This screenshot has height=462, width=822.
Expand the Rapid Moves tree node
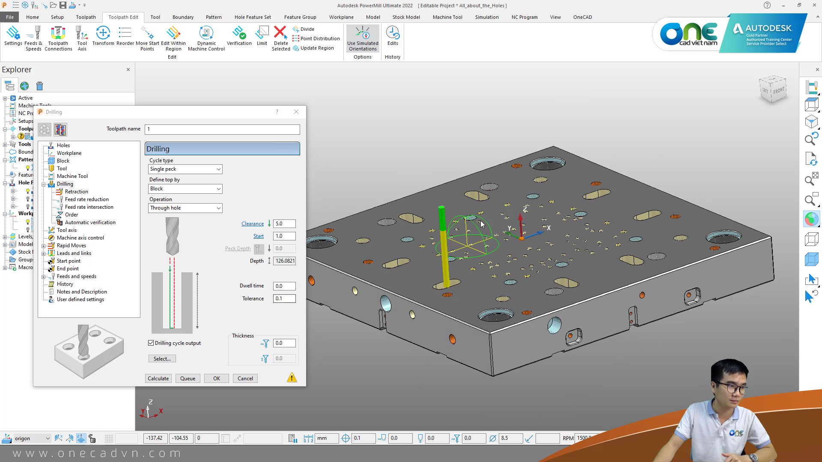[43, 246]
